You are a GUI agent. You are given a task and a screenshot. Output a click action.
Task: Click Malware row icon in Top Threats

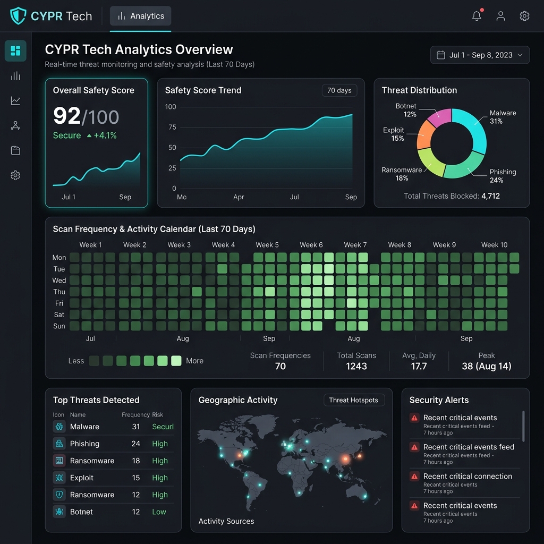tap(59, 427)
